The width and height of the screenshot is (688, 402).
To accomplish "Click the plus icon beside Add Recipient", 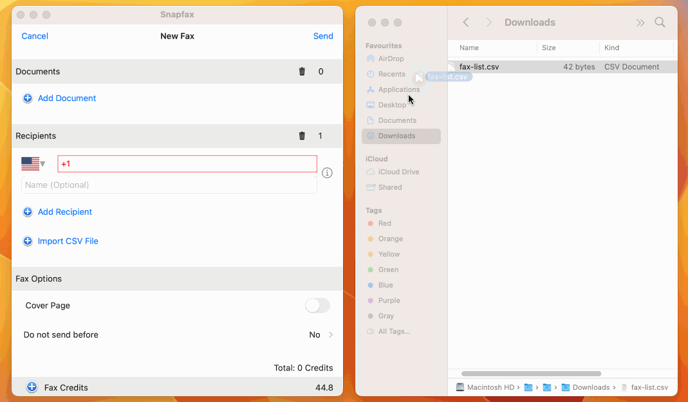I will (28, 212).
